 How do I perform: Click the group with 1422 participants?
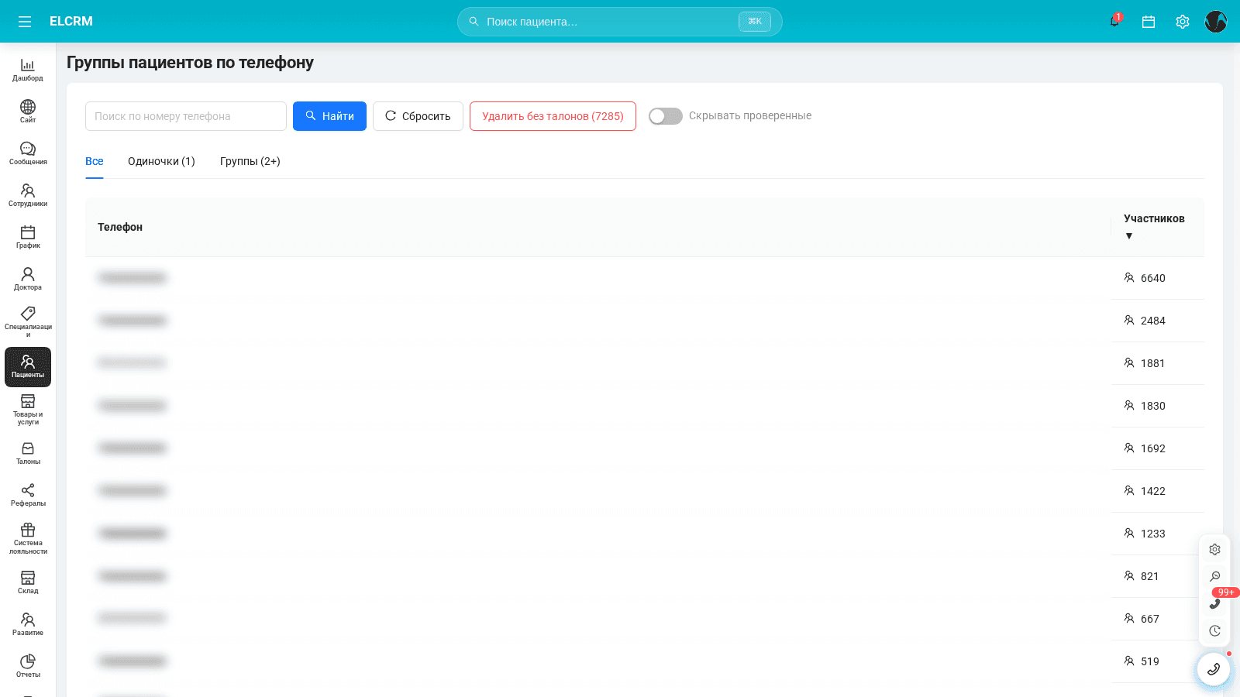click(645, 491)
